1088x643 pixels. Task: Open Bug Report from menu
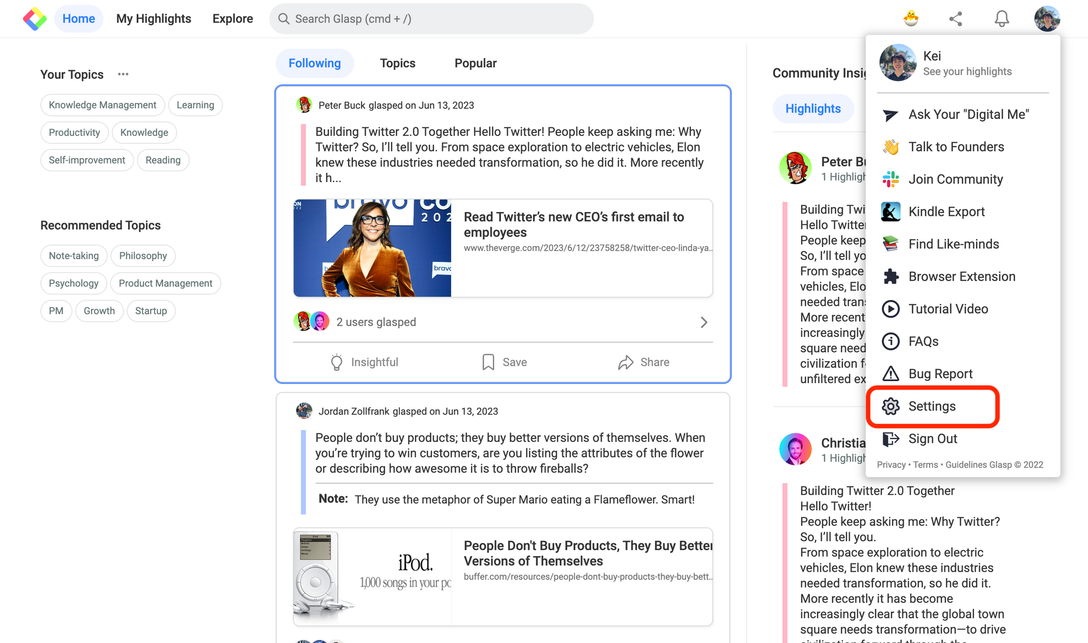940,373
